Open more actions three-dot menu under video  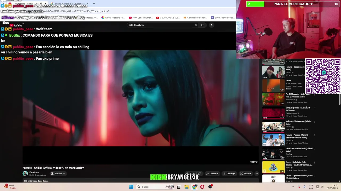pos(257,174)
